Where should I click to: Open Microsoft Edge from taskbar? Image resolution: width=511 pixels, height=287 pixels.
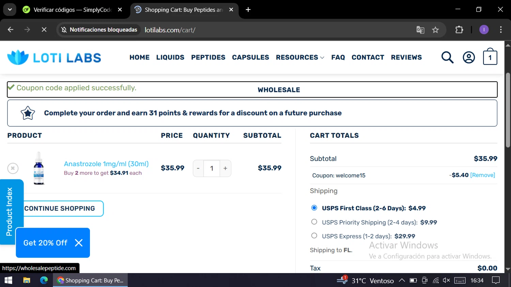tap(44, 280)
